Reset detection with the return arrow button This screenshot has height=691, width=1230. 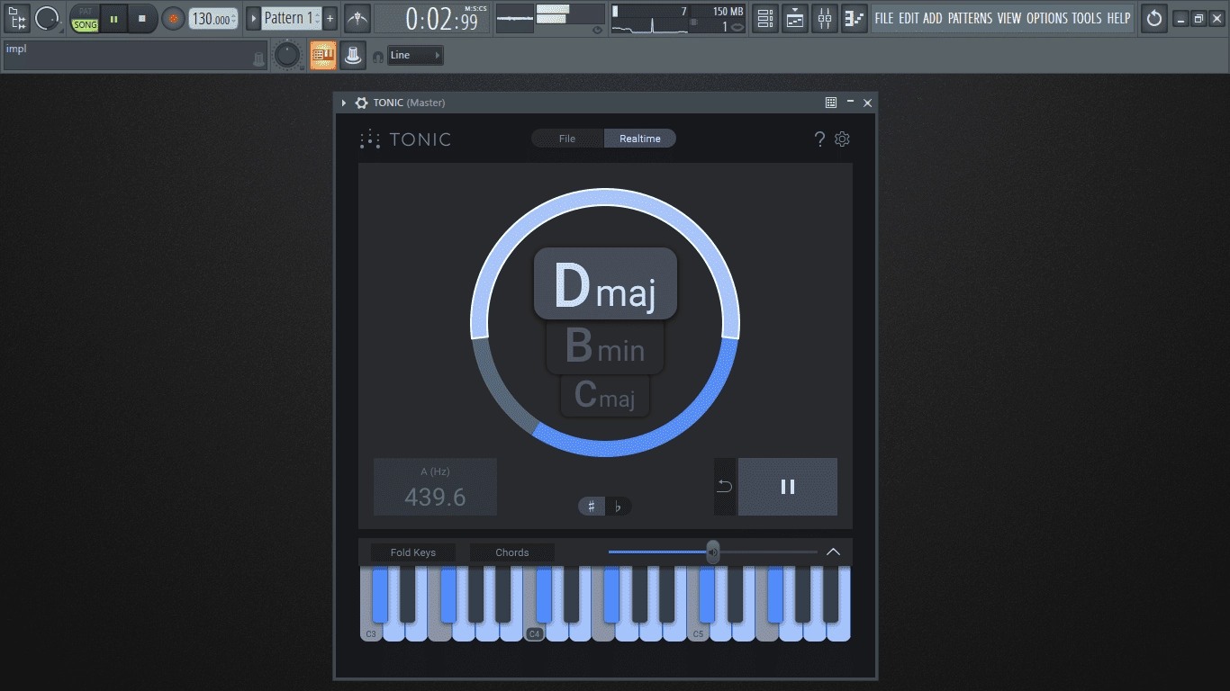pos(725,487)
